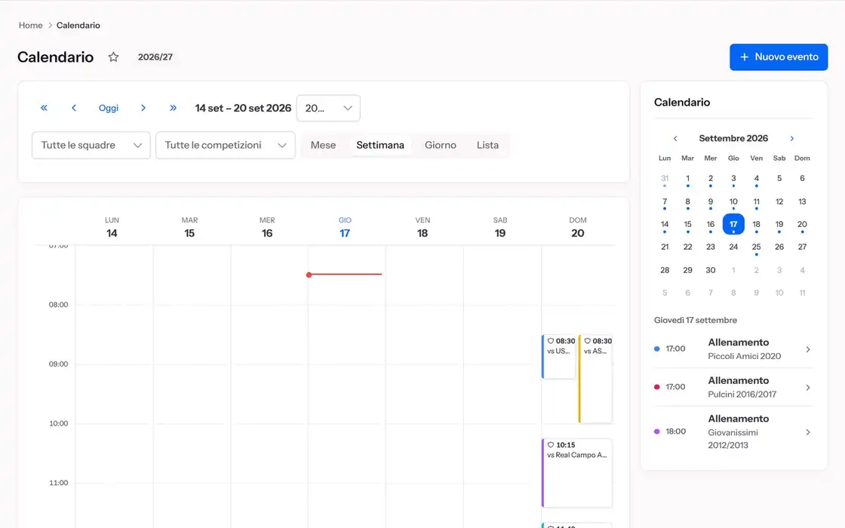Screen dimensions: 845x528
Task: Switch to Mese view
Action: point(324,145)
